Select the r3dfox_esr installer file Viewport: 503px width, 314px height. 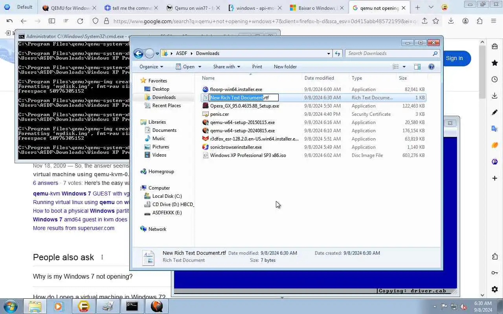click(254, 139)
